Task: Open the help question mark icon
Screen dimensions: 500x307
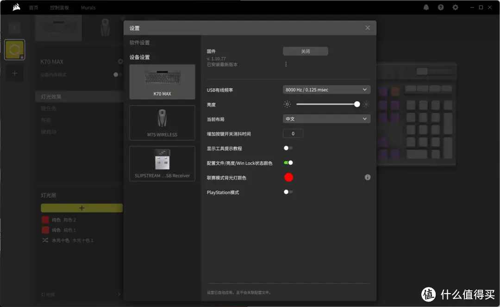Action: [x=441, y=7]
